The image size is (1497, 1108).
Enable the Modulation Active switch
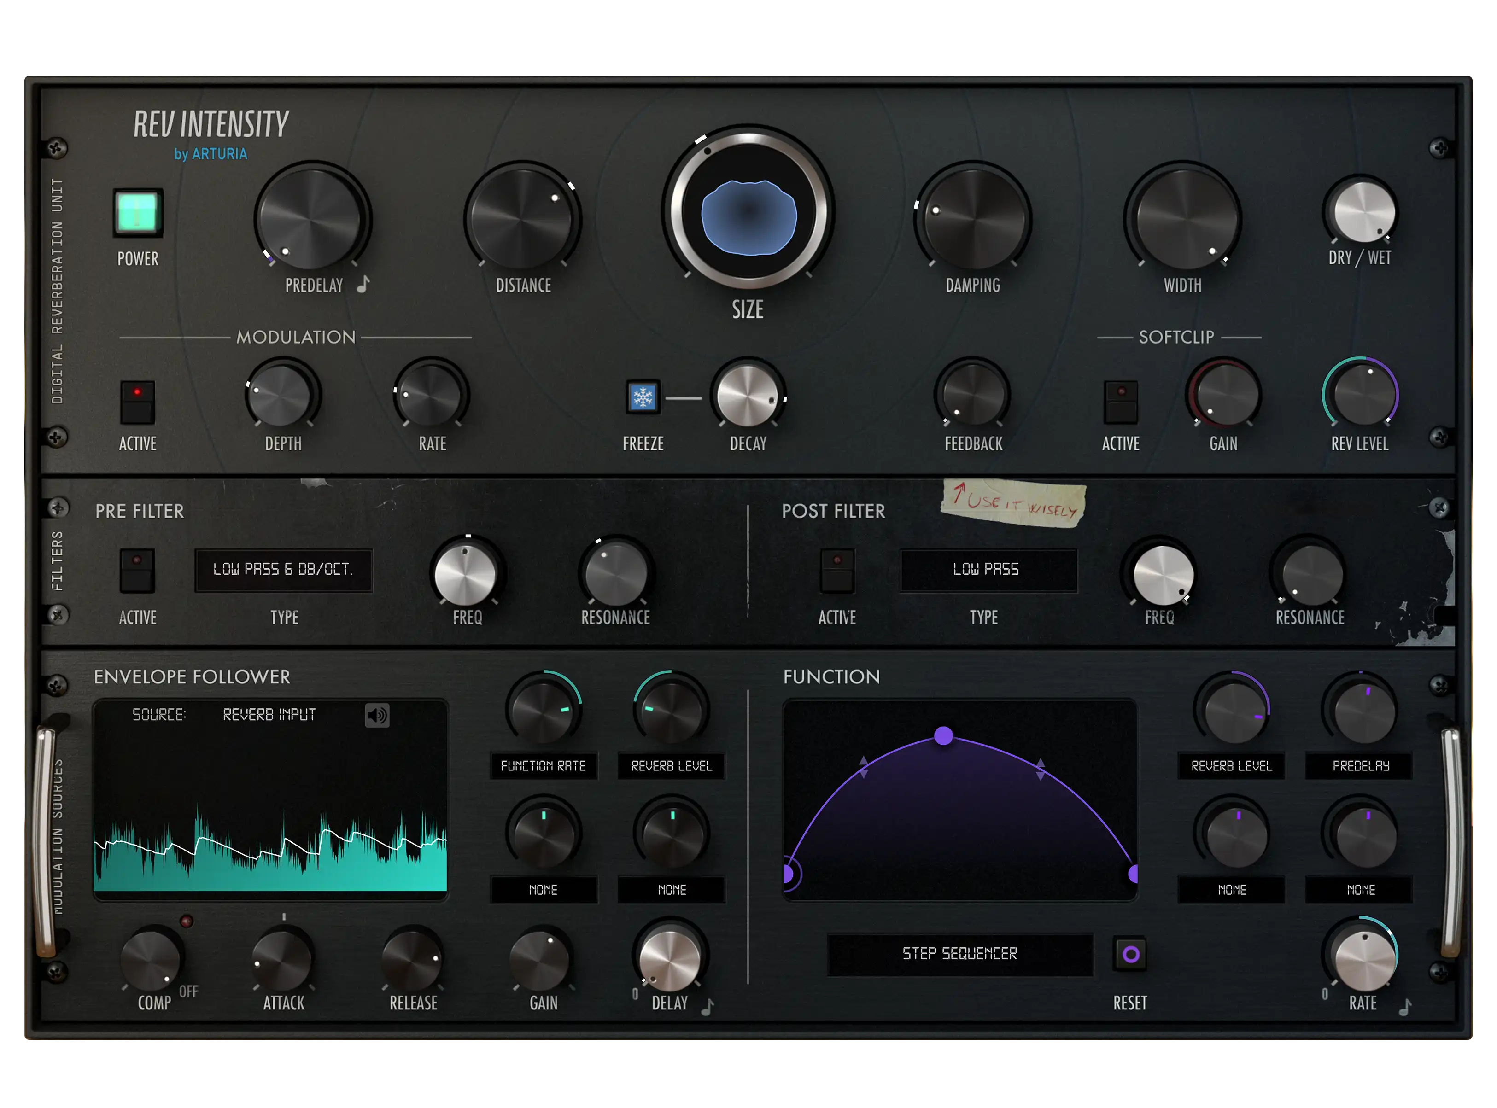tap(137, 402)
